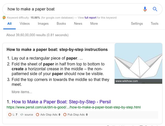Expand the More items... list
Image resolution: width=165 pixels, height=126 pixels.
(x=22, y=92)
